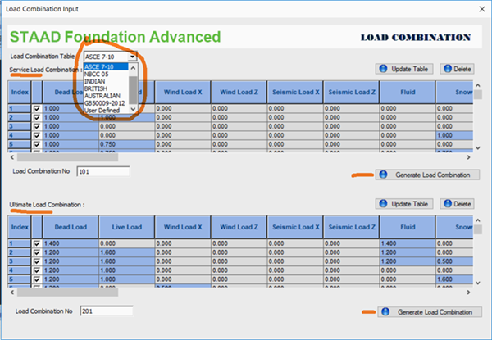This screenshot has width=492, height=340.
Task: Click dropdown list scroll down arrow
Action: (x=133, y=109)
